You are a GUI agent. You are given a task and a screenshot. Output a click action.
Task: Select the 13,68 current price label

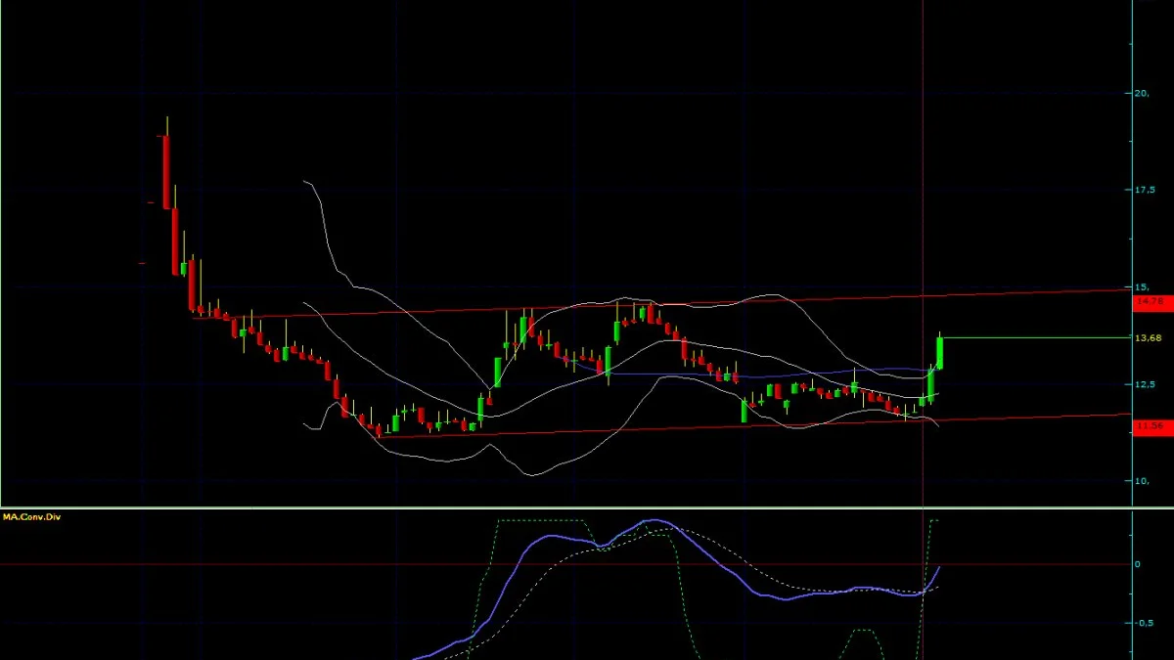point(1147,338)
